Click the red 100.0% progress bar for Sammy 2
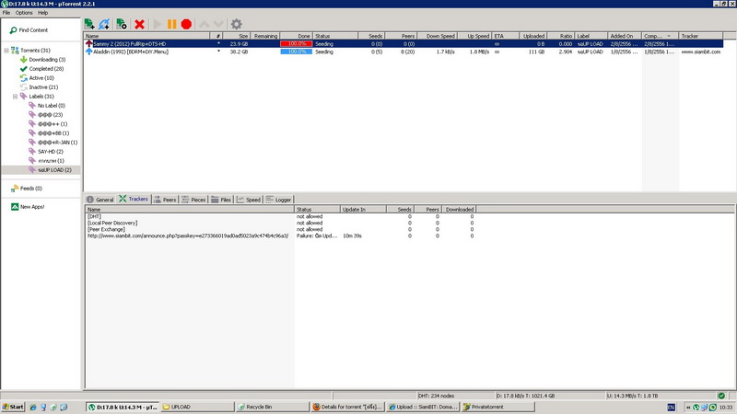The height and width of the screenshot is (414, 737). point(296,43)
